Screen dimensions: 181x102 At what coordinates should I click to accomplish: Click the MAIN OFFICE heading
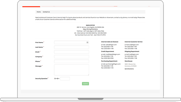90,25
